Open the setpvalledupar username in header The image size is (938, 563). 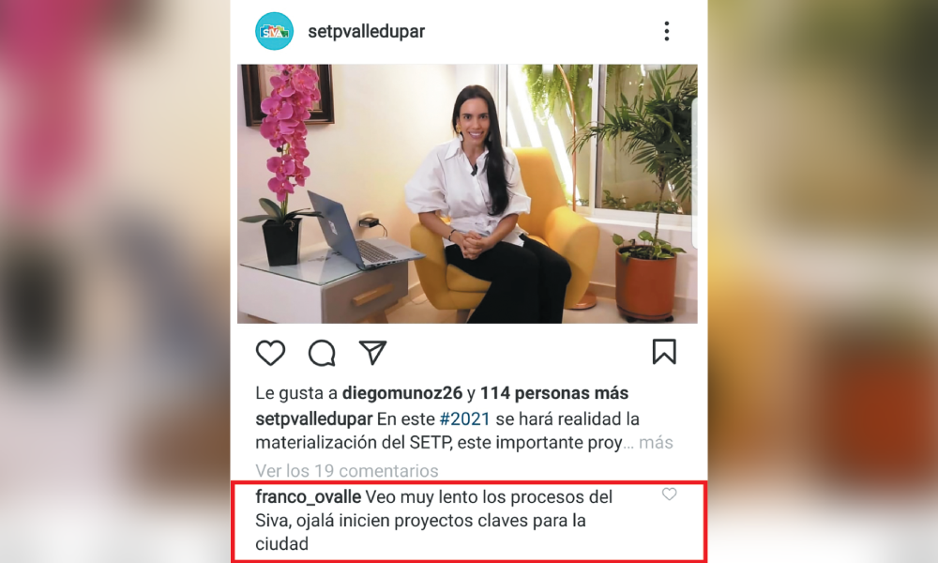tap(366, 31)
